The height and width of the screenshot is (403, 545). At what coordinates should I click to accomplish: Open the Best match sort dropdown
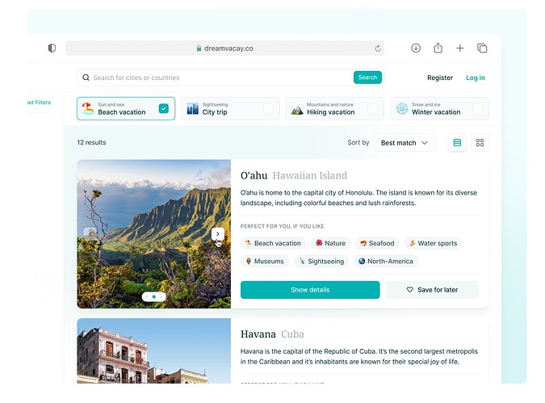tap(404, 143)
